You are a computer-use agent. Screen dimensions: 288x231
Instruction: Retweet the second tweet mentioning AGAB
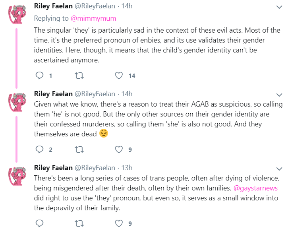coord(79,149)
